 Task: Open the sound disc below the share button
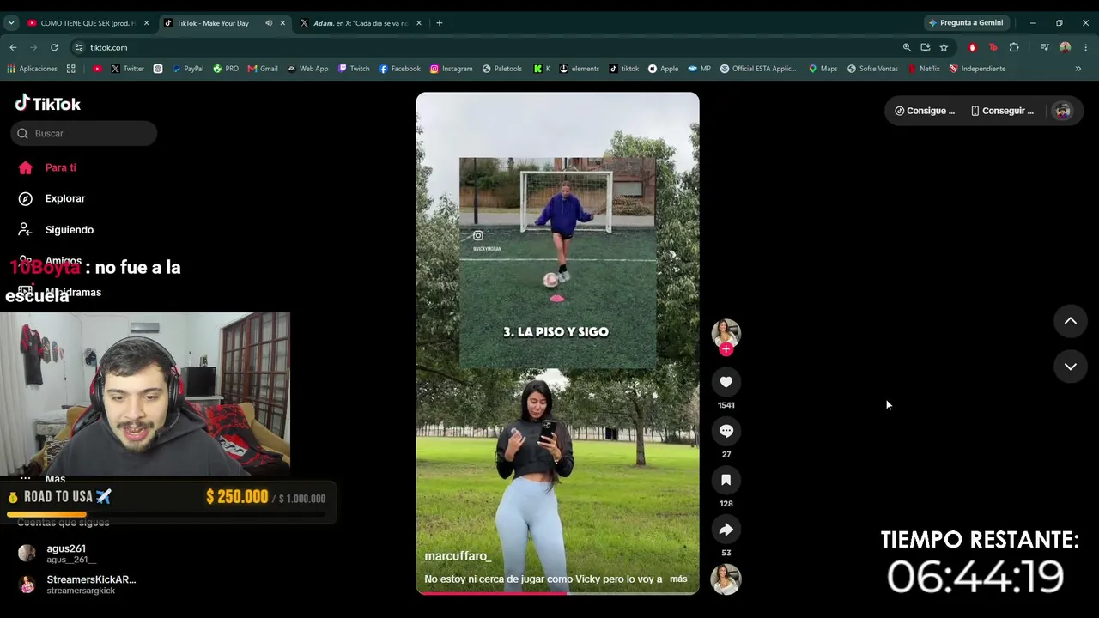[726, 579]
